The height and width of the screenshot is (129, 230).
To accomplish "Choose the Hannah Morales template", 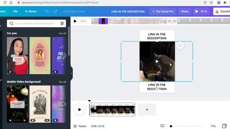I will [x=40, y=56].
